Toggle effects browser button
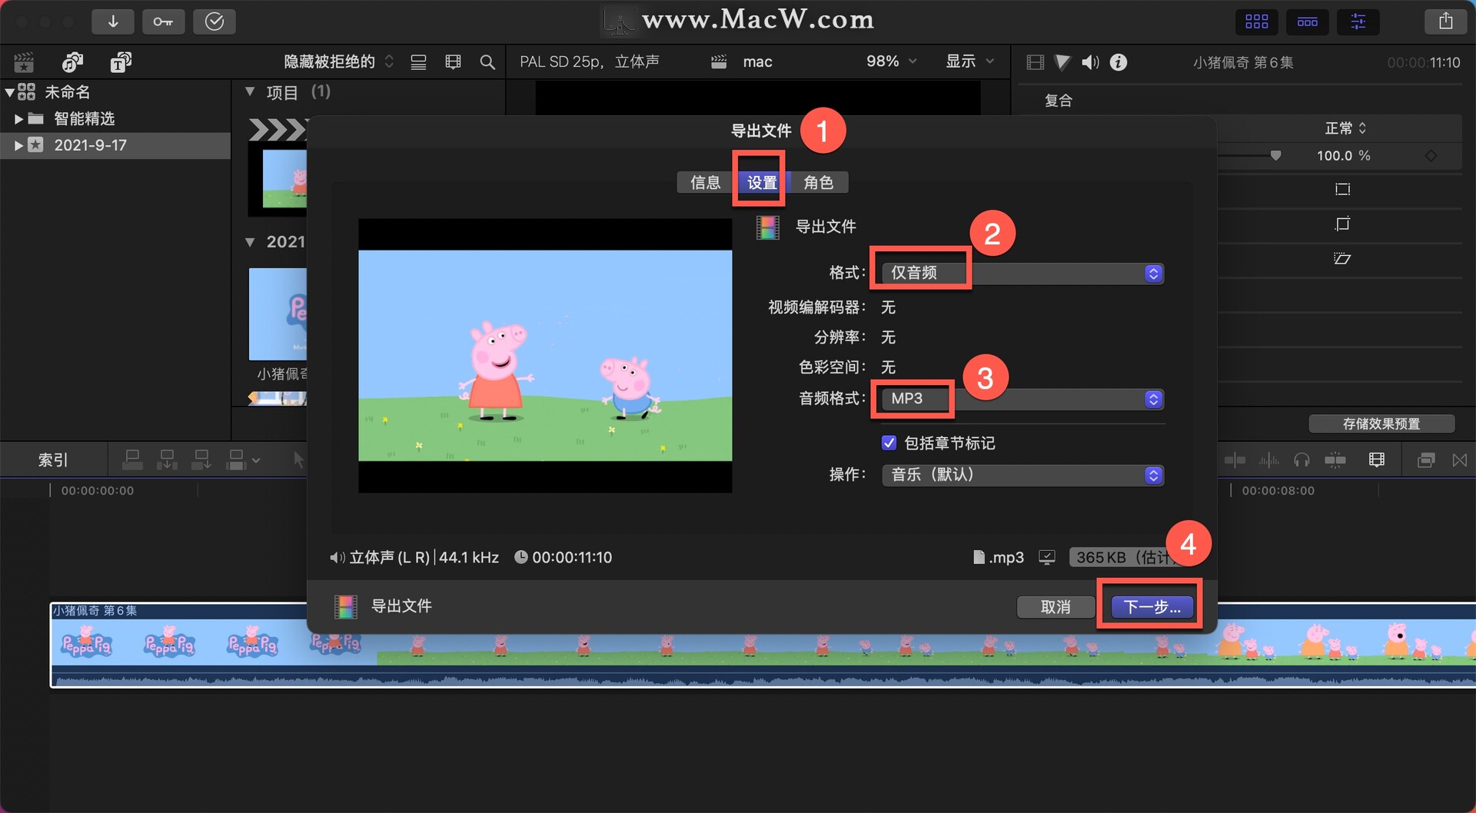This screenshot has width=1476, height=813. pos(1426,460)
